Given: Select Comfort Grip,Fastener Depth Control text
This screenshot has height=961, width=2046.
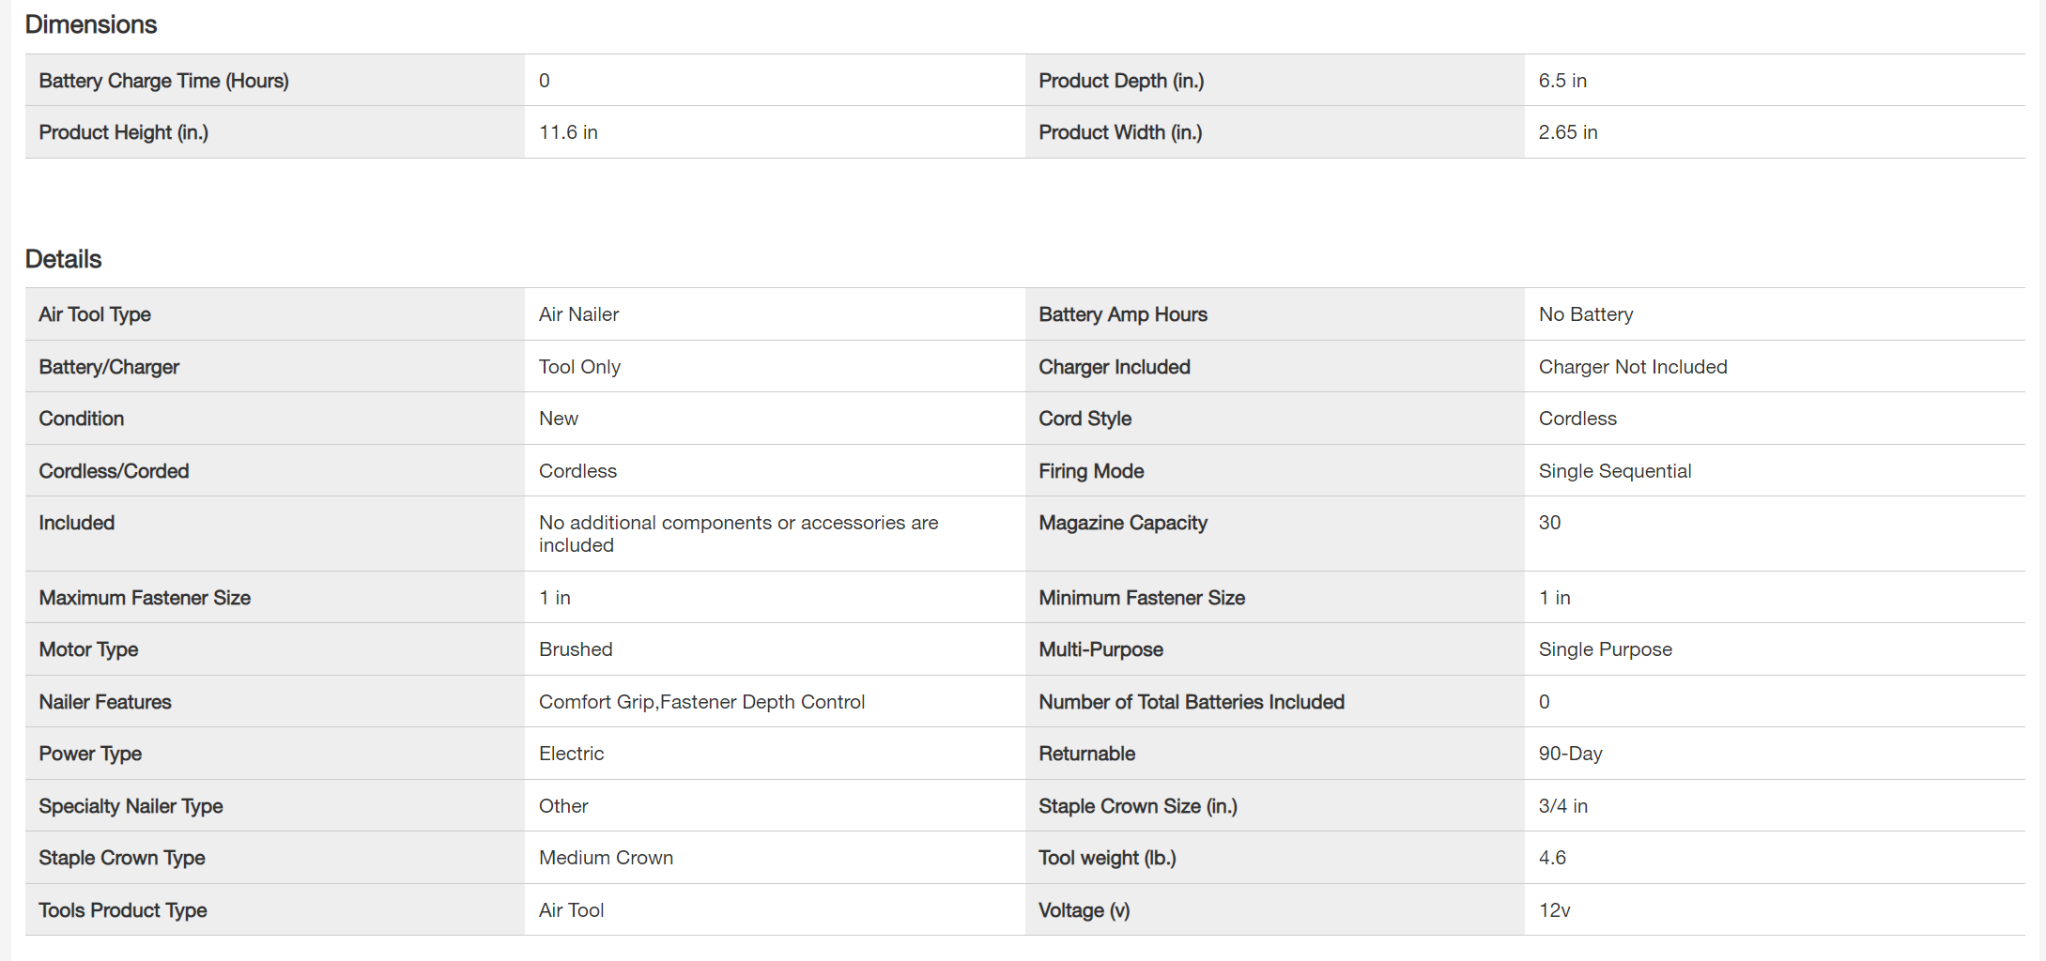Looking at the screenshot, I should (700, 702).
